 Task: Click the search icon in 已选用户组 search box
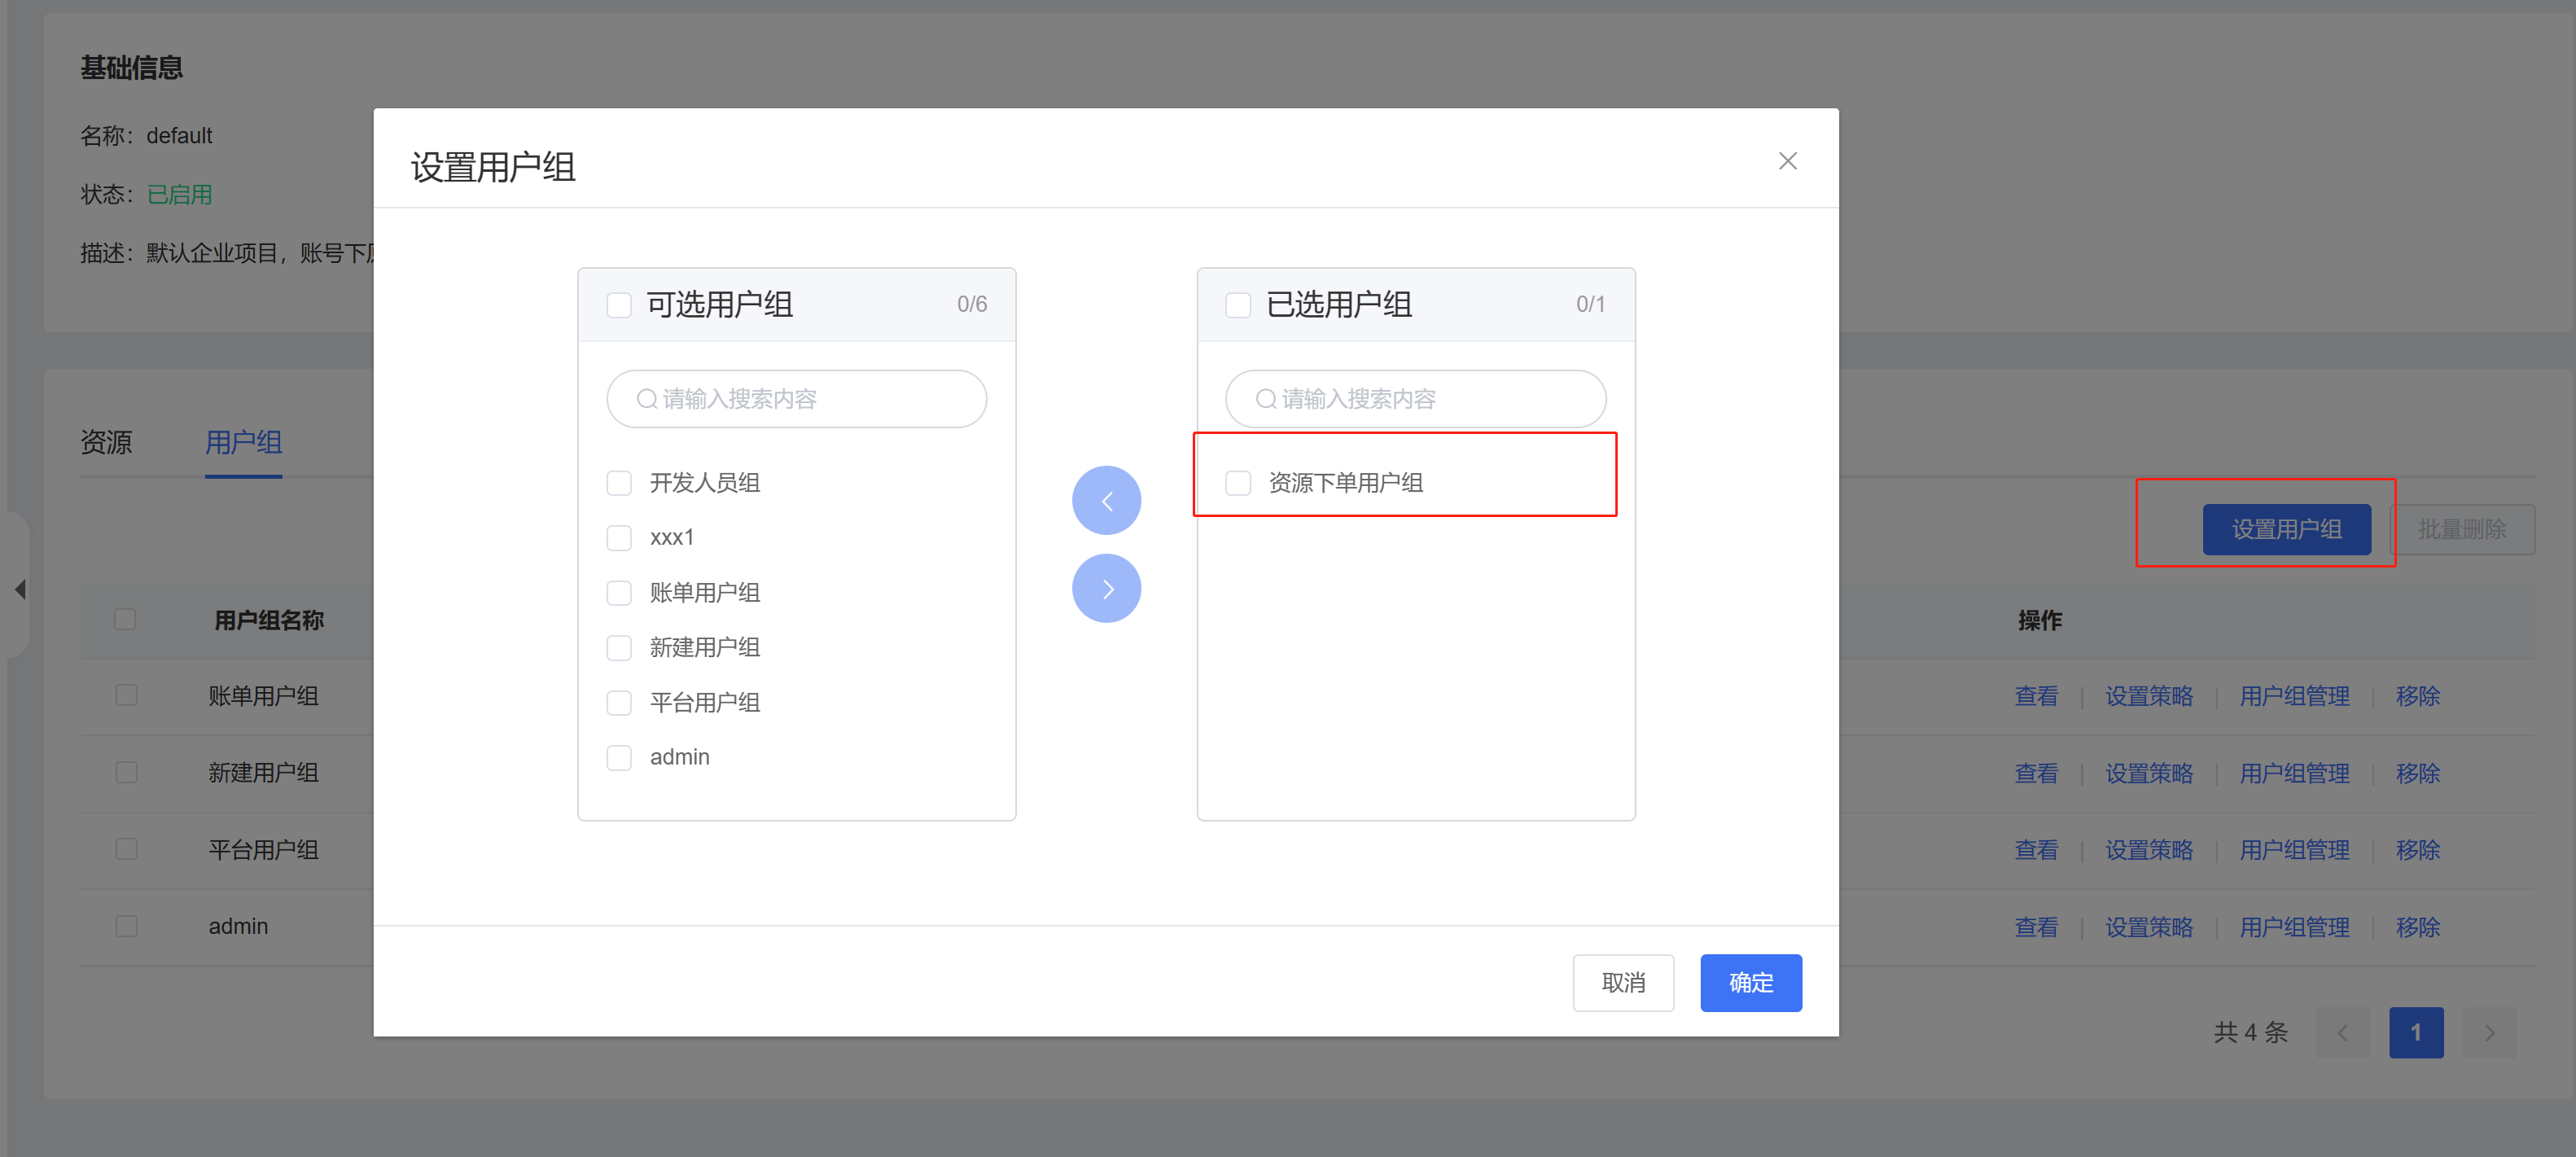point(1266,399)
